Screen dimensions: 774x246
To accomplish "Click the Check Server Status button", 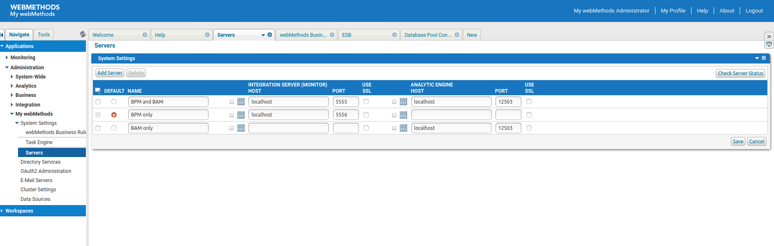I will click(x=740, y=74).
